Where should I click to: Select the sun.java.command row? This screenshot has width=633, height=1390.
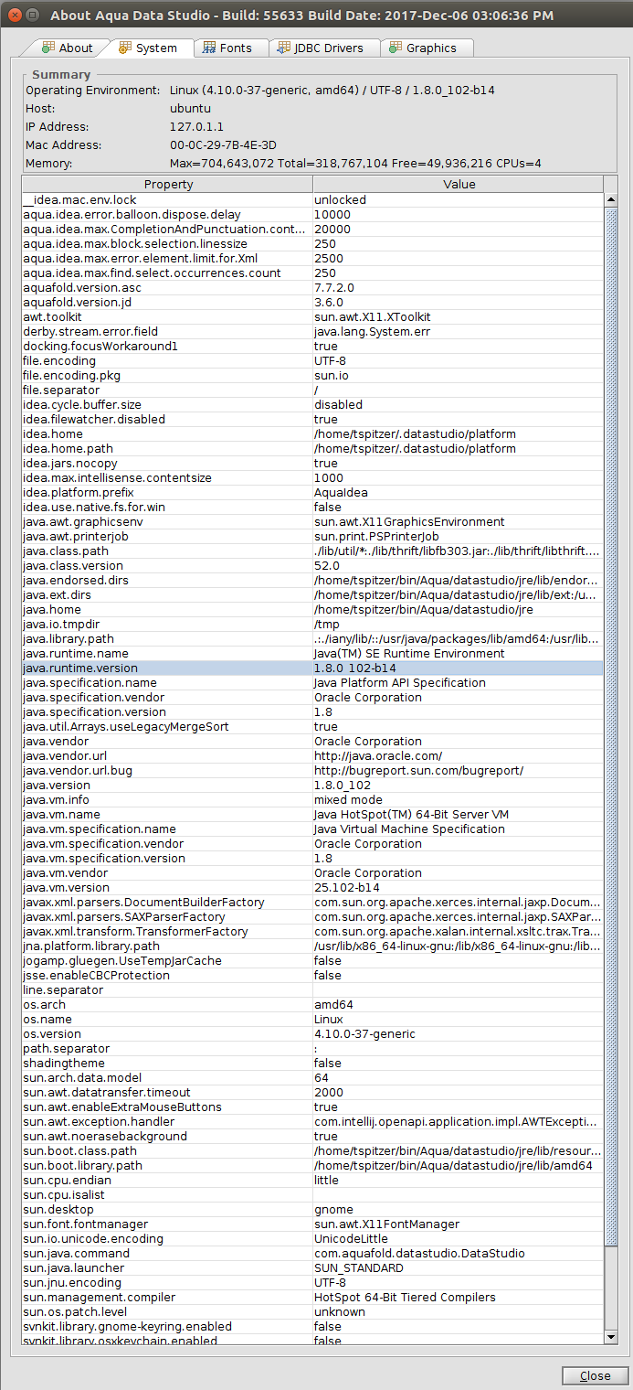pyautogui.click(x=312, y=1253)
